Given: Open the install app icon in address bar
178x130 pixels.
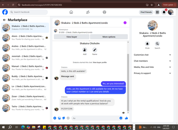Looking at the screenshot, I should (147, 5).
